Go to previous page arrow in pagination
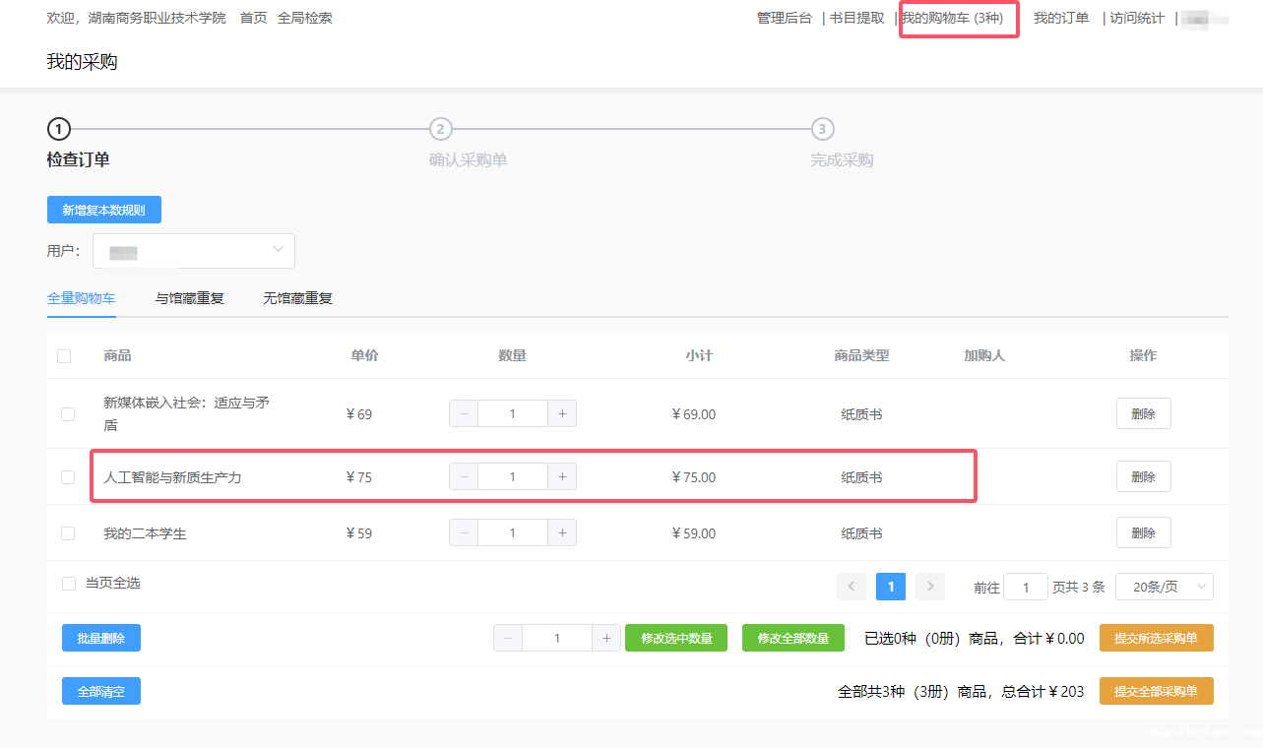1263x748 pixels. click(852, 587)
